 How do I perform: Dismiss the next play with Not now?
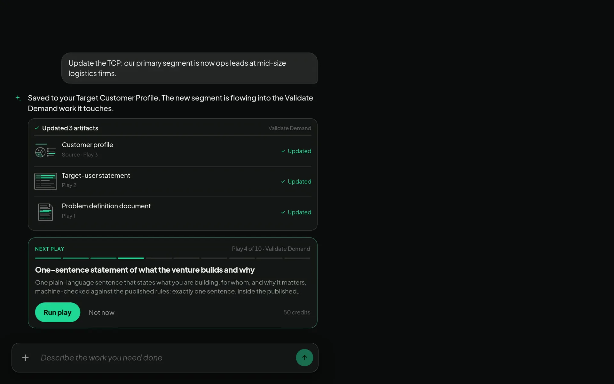point(101,313)
